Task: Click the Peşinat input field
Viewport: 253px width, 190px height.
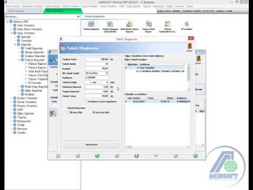Action: pyautogui.click(x=97, y=69)
